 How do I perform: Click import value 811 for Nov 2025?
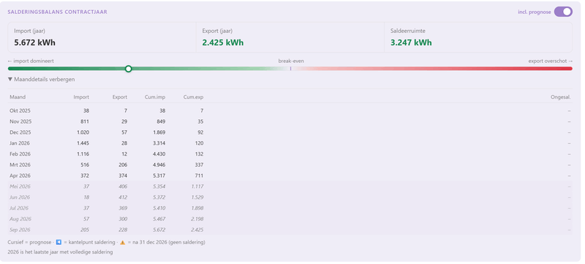(85, 121)
